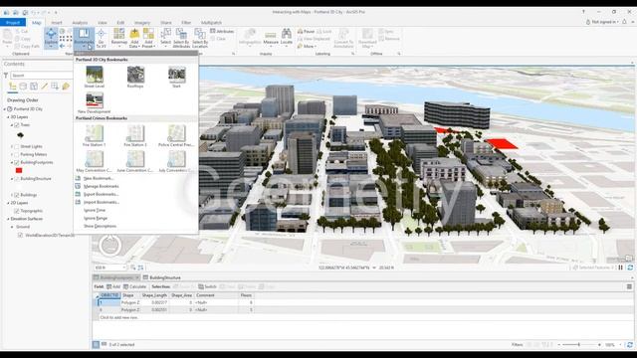Viewport: 637px width, 358px height.
Task: Toggle the Topographic layer checkbox
Action: pos(17,211)
